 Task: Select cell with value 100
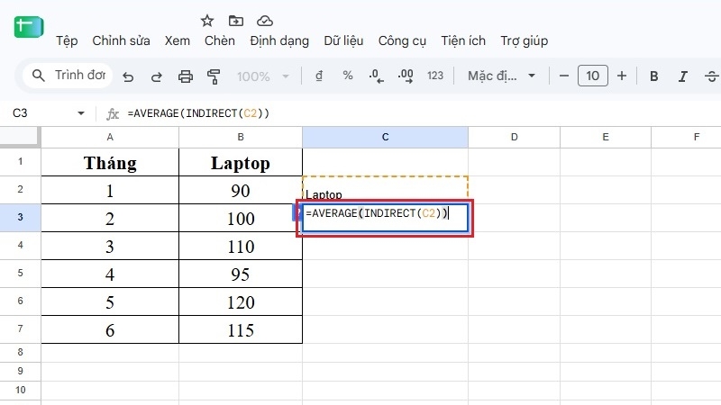[x=241, y=219]
